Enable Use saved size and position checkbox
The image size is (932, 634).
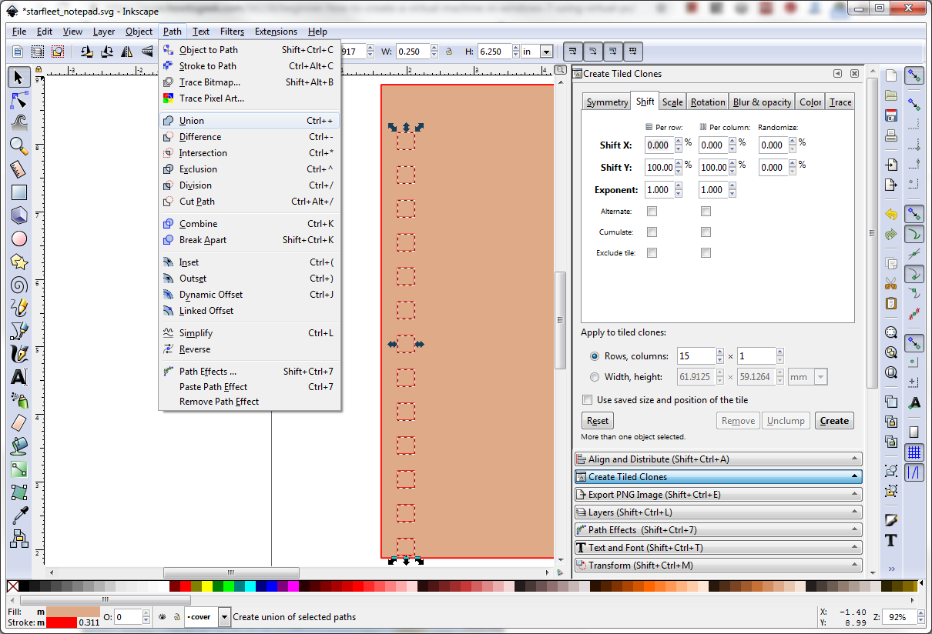click(x=588, y=400)
